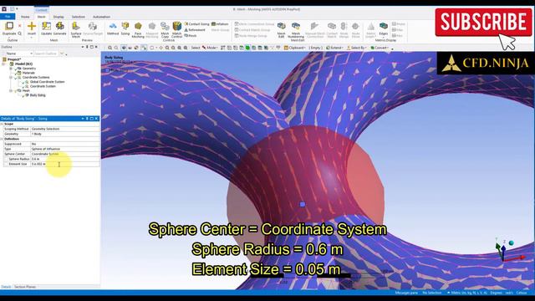Open the Convert dropdown

[380, 48]
